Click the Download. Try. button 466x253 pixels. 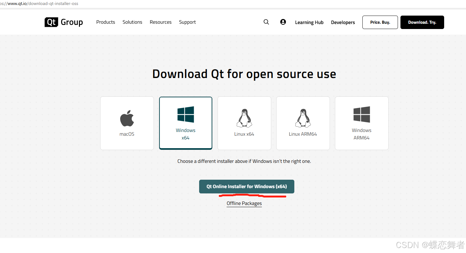click(x=422, y=22)
